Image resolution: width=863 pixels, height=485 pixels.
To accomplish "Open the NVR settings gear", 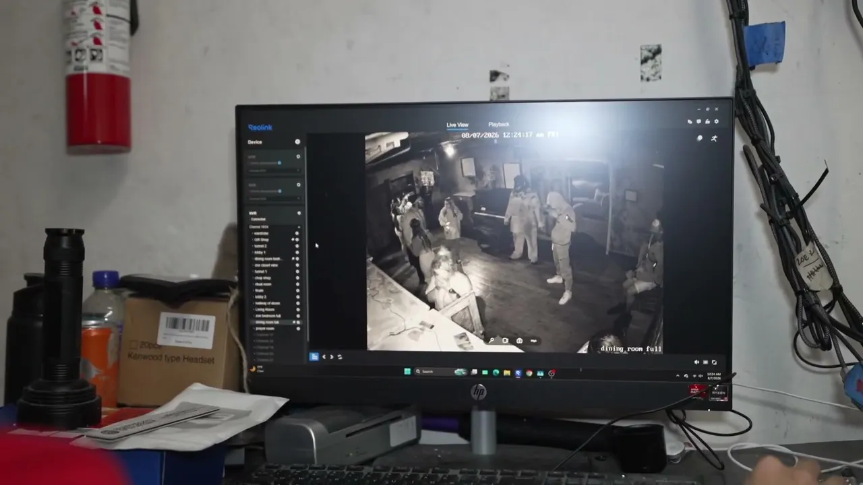I will 299,213.
